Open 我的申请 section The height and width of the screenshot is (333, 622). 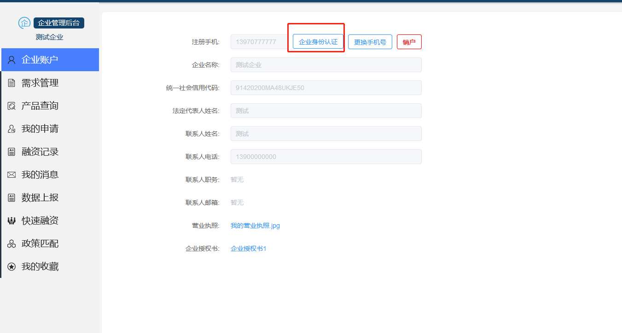(50, 129)
